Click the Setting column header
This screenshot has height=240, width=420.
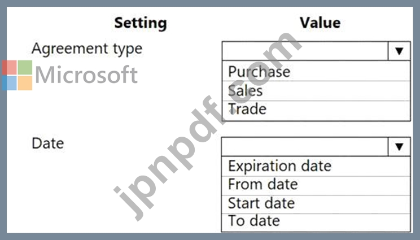pyautogui.click(x=141, y=23)
